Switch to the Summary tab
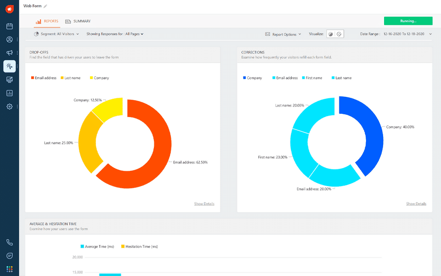441x276 pixels. (x=78, y=22)
